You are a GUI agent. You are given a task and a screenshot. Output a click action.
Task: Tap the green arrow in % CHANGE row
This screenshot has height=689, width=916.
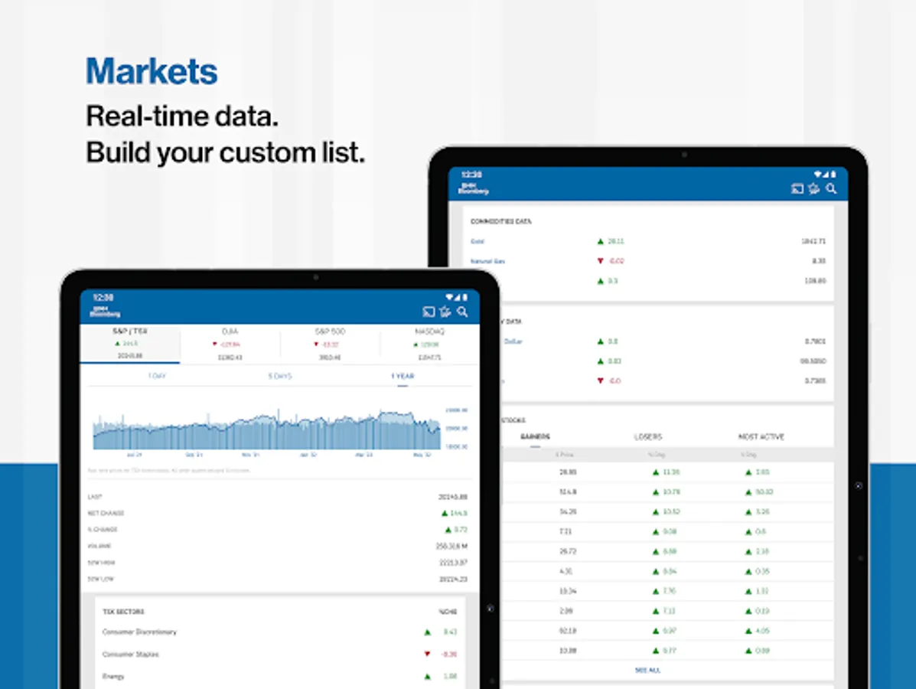448,530
